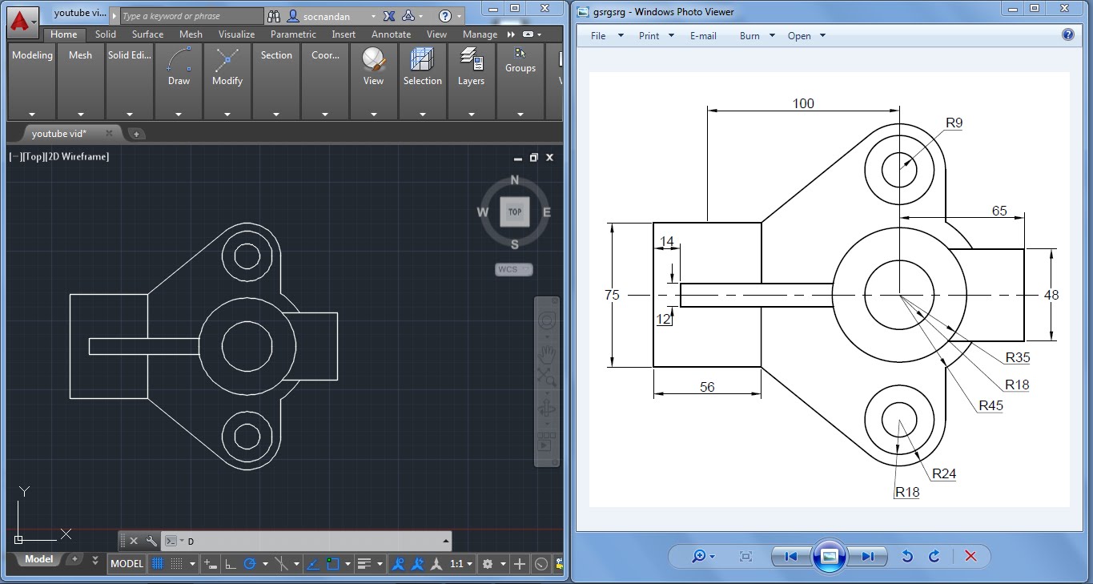Toggle annotation visibility icon
This screenshot has height=584, width=1093.
coord(399,563)
